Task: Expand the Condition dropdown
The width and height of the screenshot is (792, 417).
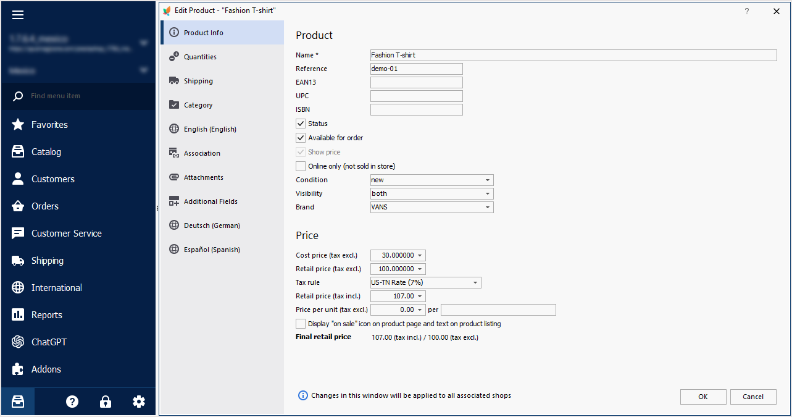Action: pos(432,180)
